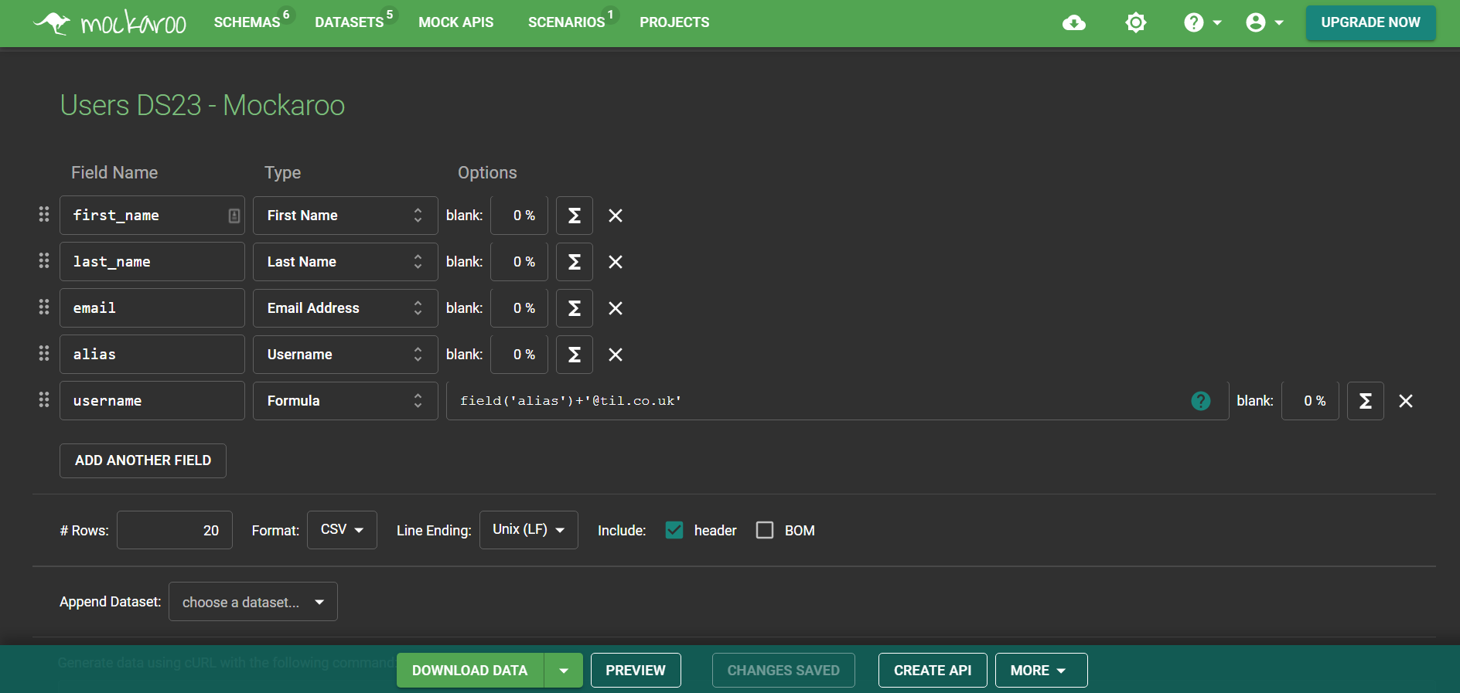Expand the Append Dataset chooser
The height and width of the screenshot is (693, 1460).
[x=253, y=602]
